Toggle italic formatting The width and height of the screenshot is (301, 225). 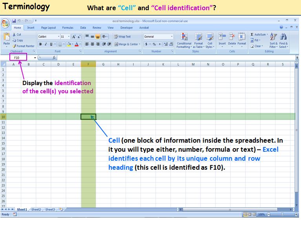[46, 44]
